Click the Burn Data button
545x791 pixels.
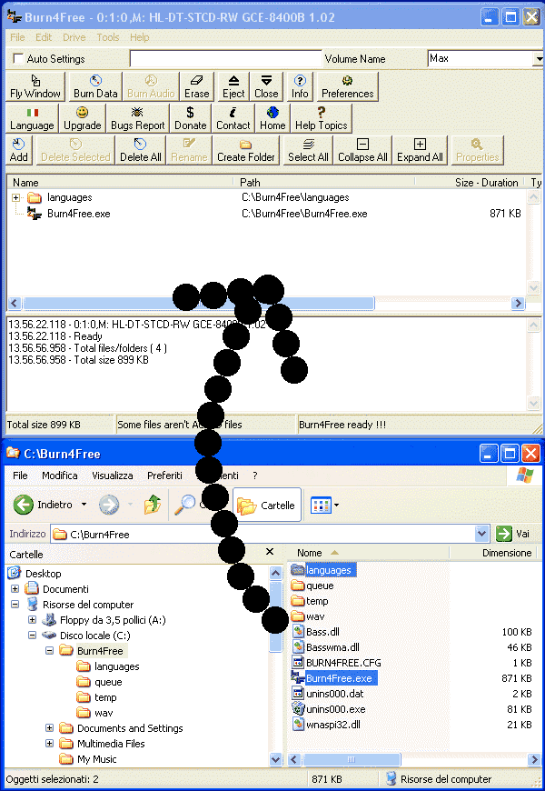(95, 86)
